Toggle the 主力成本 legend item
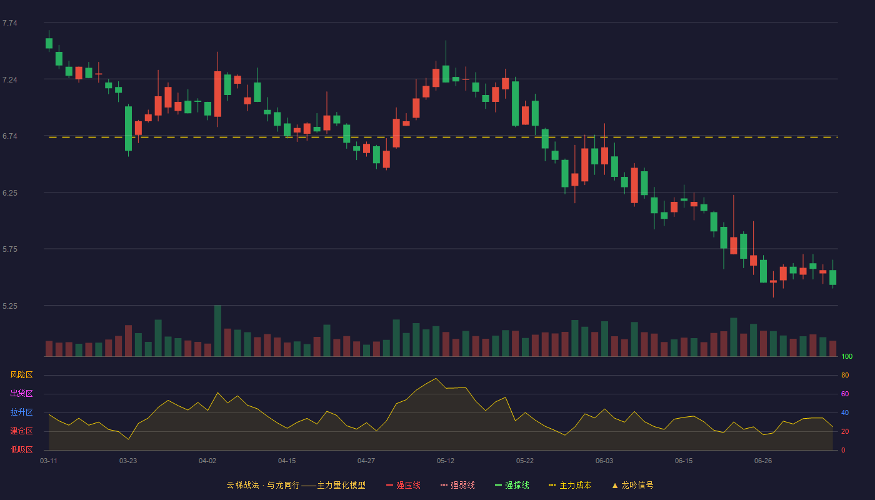The image size is (875, 500). (570, 485)
